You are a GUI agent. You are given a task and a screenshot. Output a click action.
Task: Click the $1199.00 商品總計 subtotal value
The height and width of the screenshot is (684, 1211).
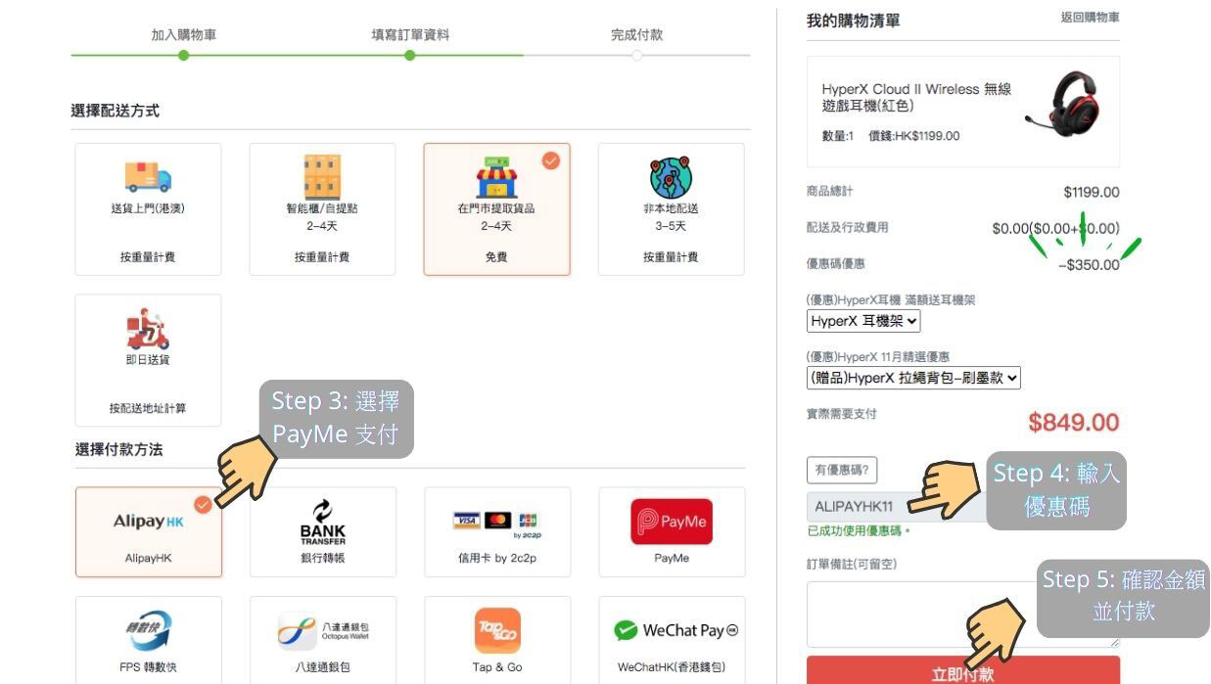pyautogui.click(x=1092, y=192)
